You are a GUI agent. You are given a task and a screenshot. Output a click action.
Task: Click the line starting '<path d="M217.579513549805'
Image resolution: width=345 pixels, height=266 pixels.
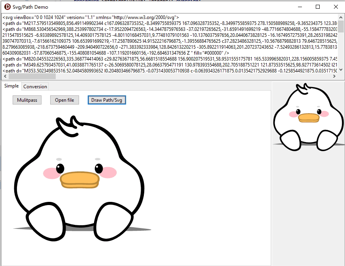170,23
